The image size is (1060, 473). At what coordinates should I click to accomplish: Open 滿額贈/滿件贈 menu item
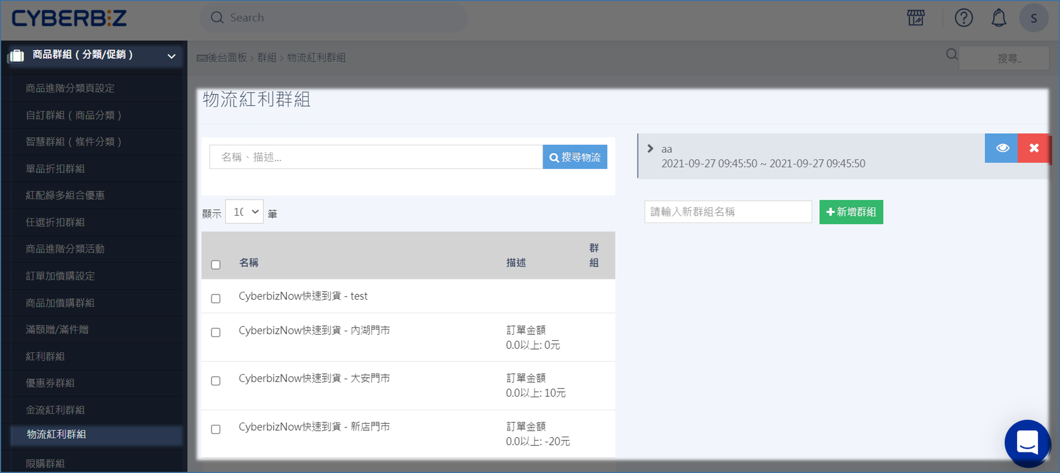(57, 329)
